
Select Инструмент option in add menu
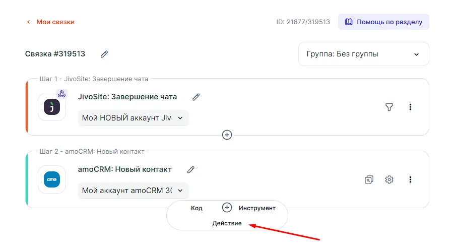click(257, 208)
